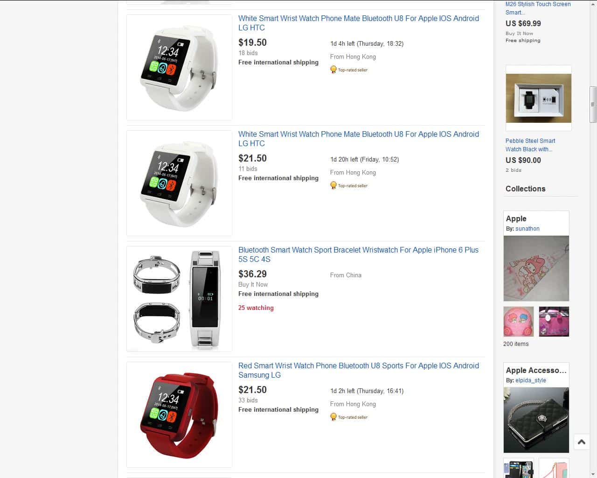The image size is (597, 478).
Task: Visit seller sunathon's profile link
Action: (x=528, y=229)
